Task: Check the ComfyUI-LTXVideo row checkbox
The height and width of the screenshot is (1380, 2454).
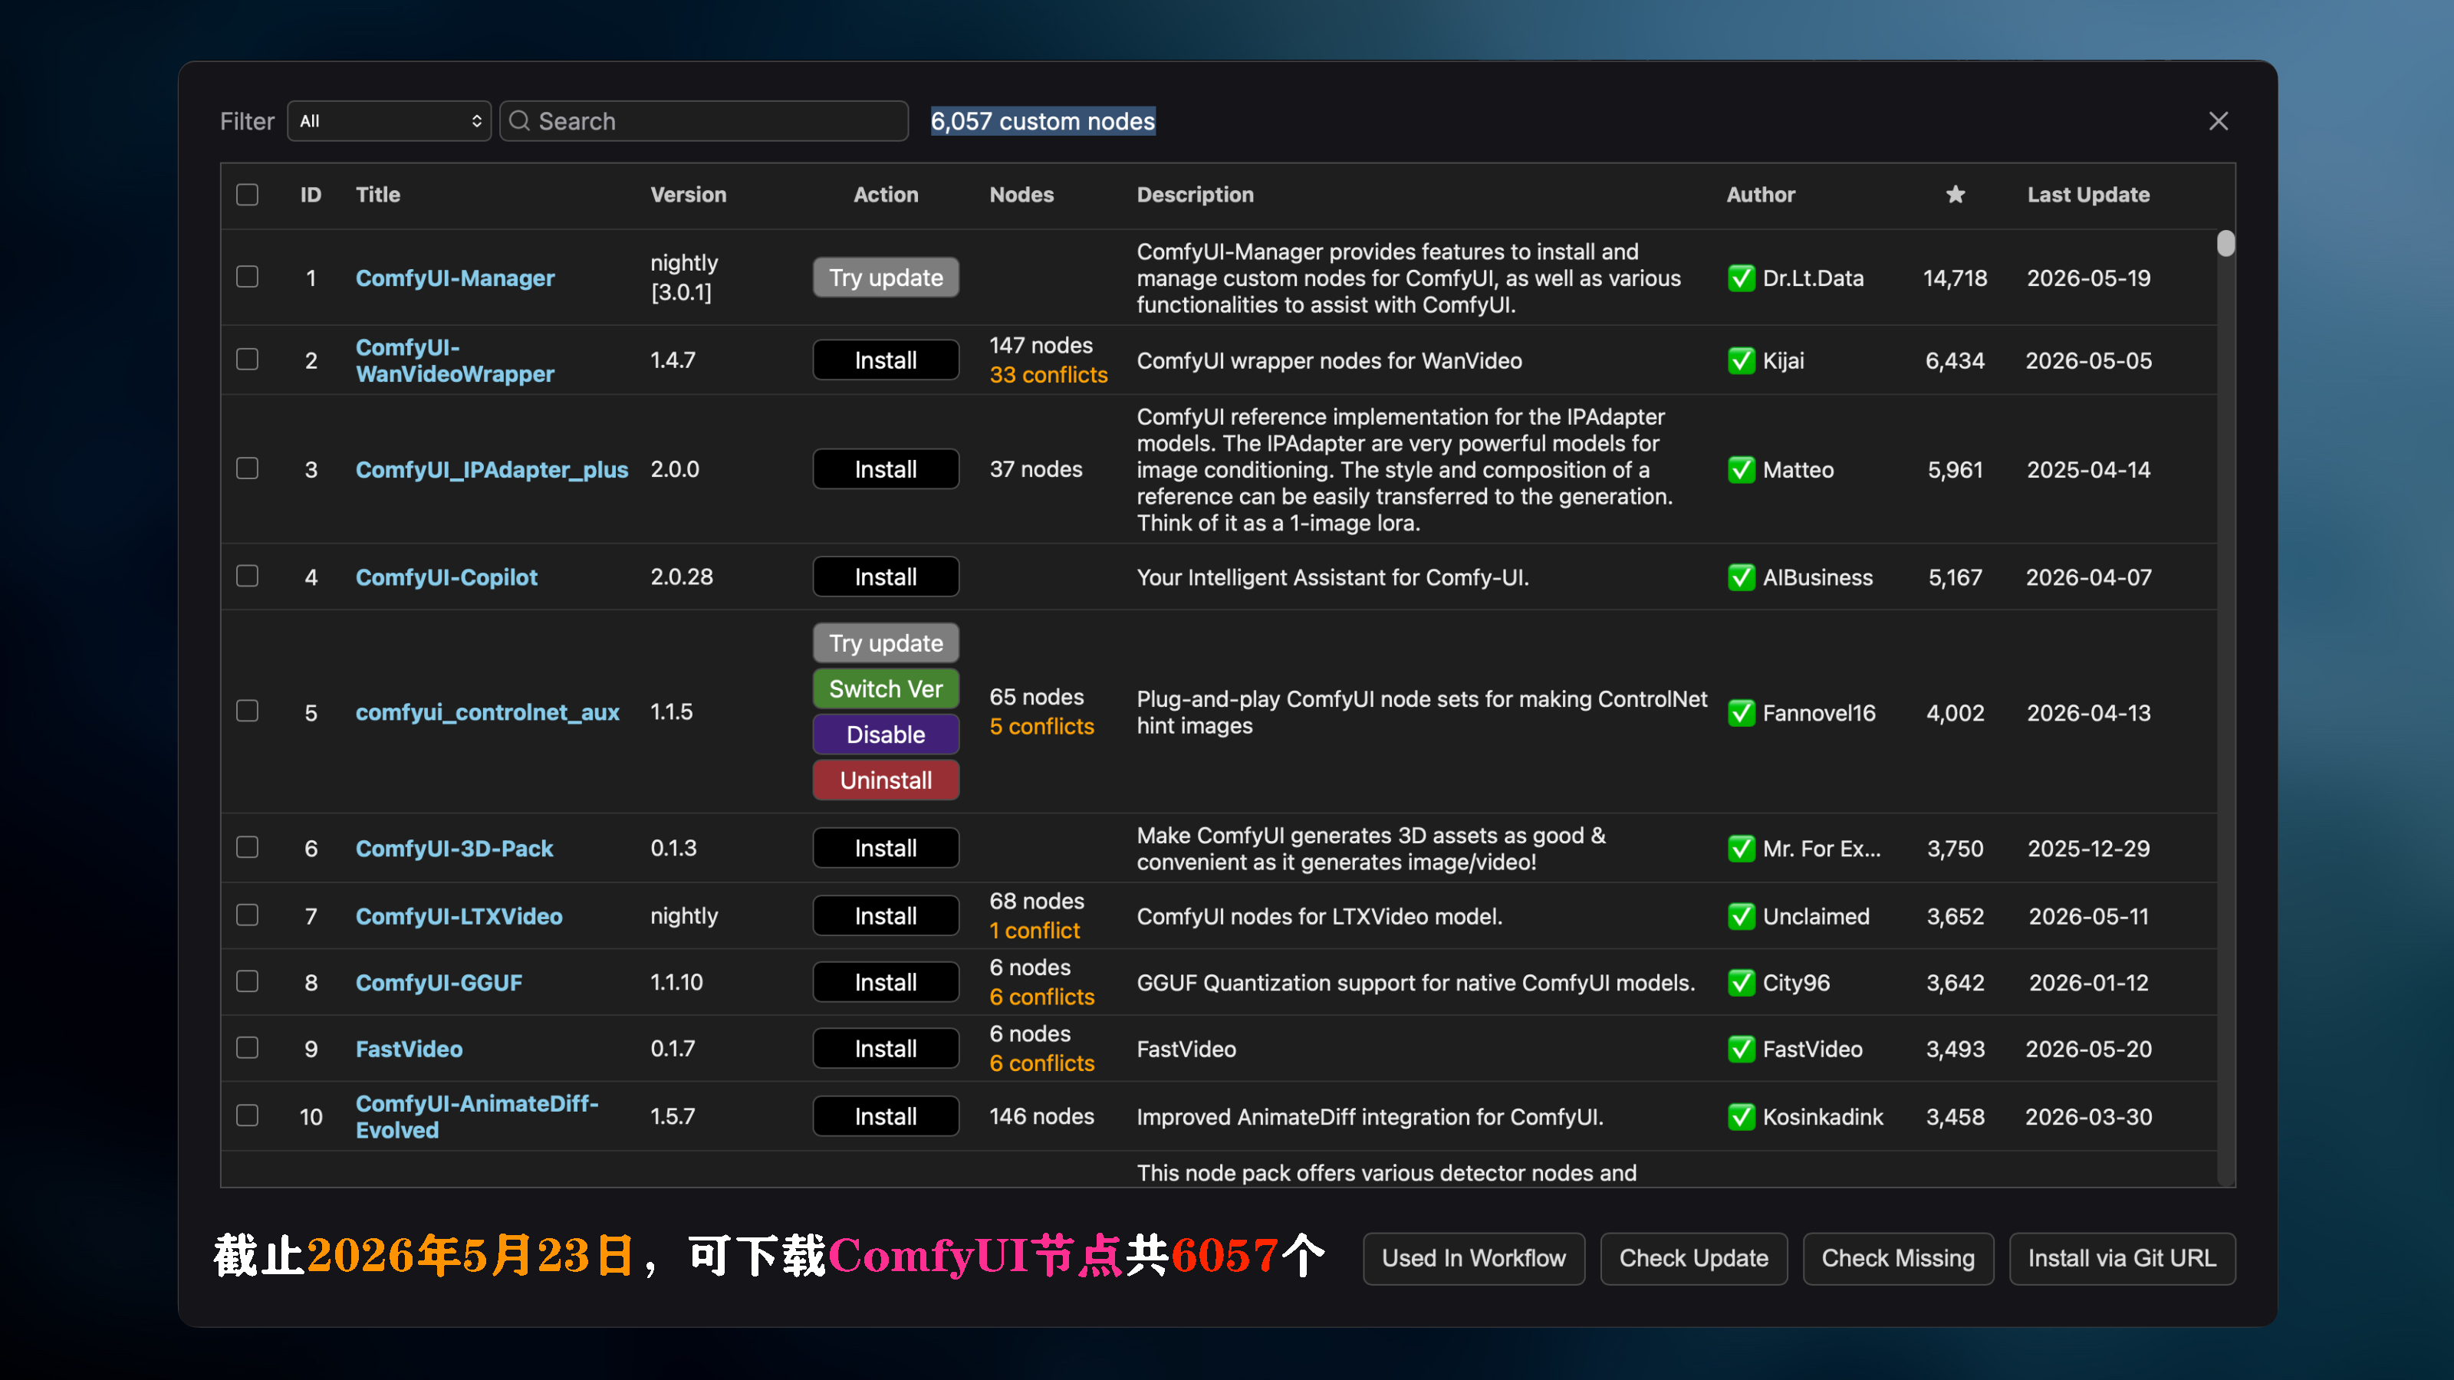Action: point(248,915)
